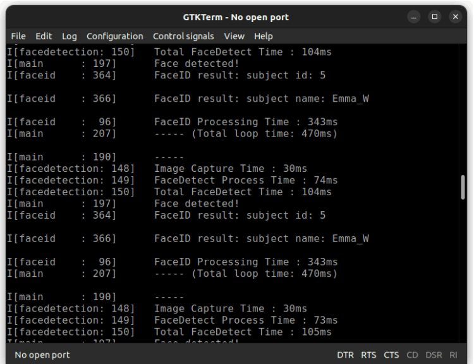The image size is (474, 364).
Task: Close the GTKTerm window
Action: (456, 16)
